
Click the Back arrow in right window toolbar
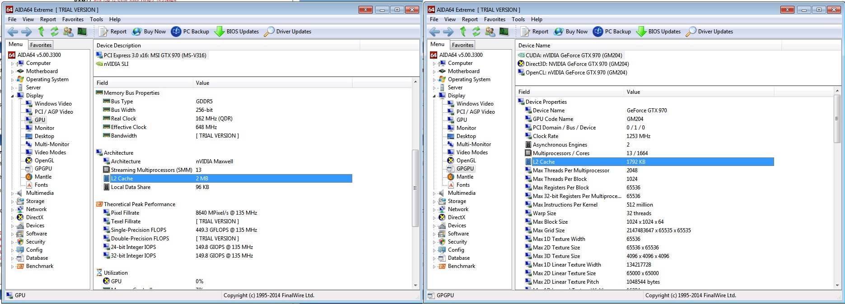434,32
